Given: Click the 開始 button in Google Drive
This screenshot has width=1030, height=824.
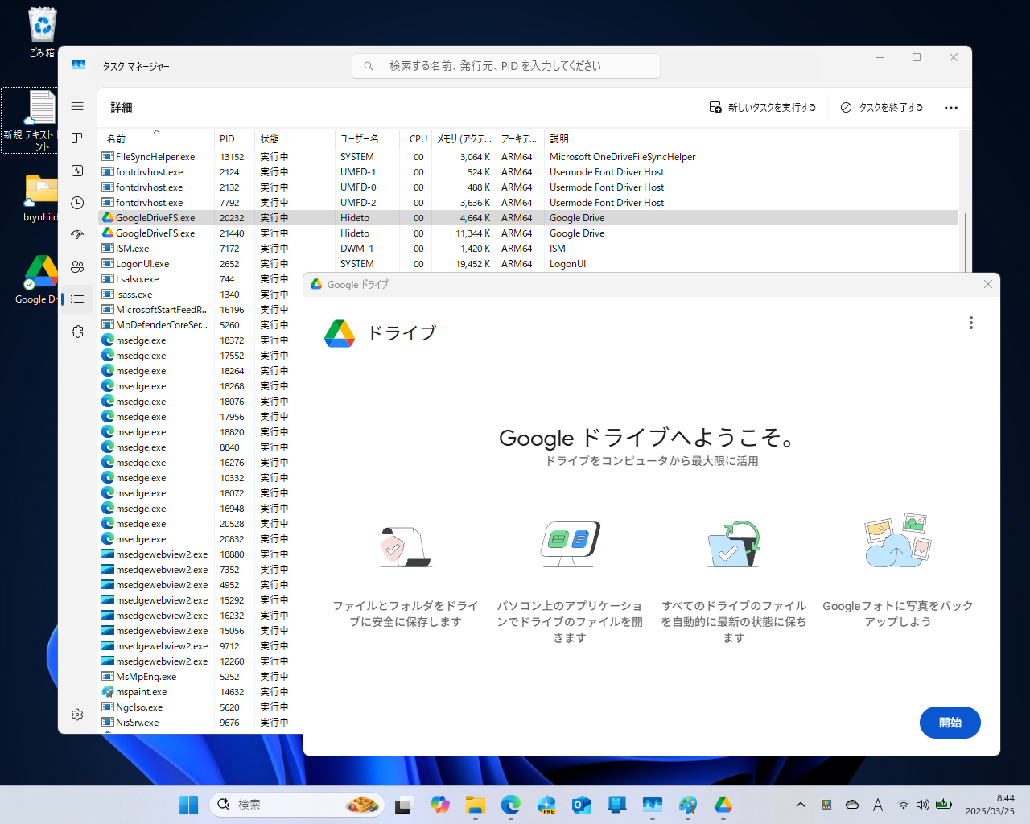Looking at the screenshot, I should point(950,722).
